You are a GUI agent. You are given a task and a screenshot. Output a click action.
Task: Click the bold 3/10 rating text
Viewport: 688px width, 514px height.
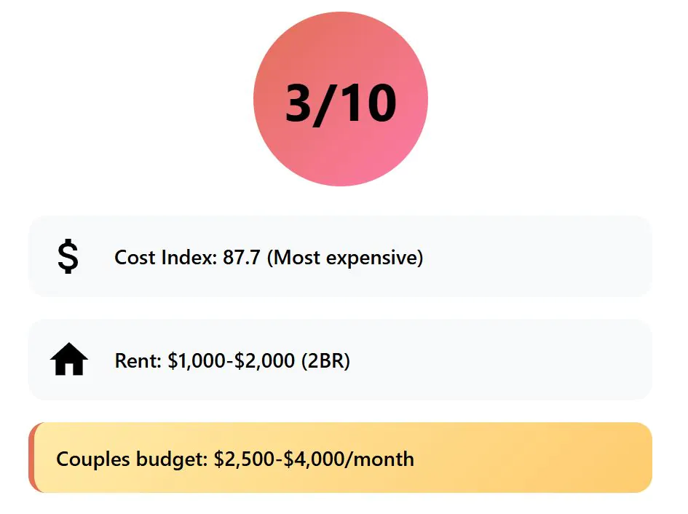click(x=341, y=103)
